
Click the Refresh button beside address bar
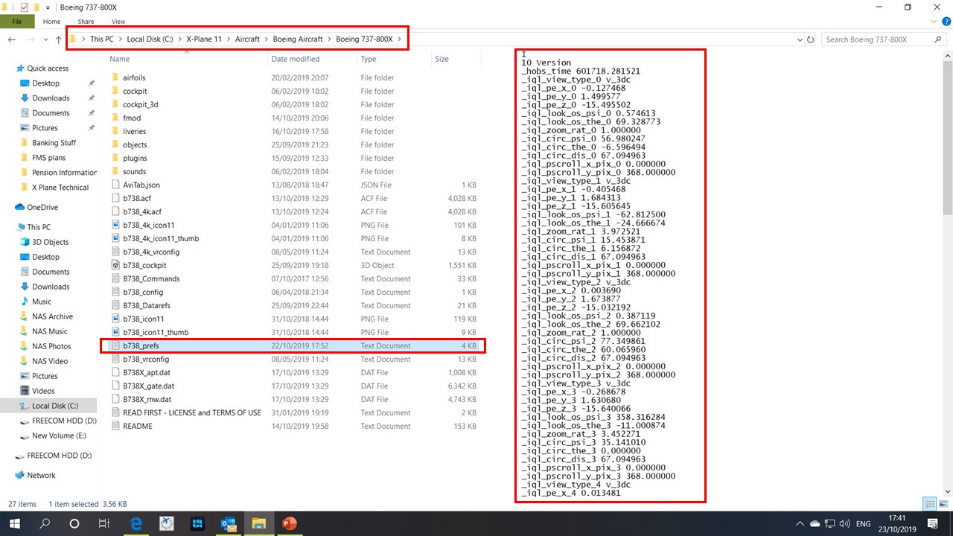811,39
